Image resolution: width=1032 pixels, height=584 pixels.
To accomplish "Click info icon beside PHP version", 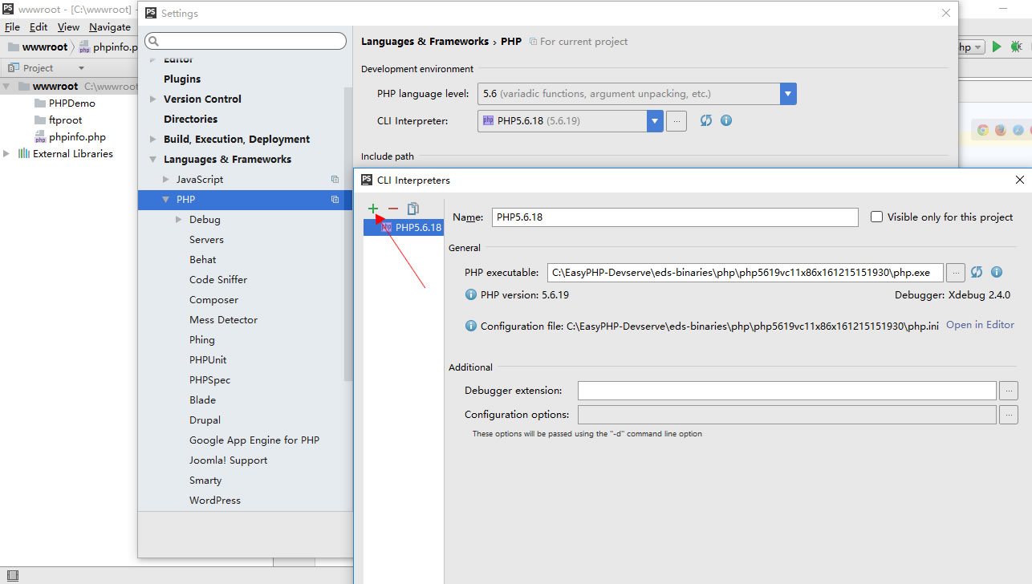I will pyautogui.click(x=471, y=294).
